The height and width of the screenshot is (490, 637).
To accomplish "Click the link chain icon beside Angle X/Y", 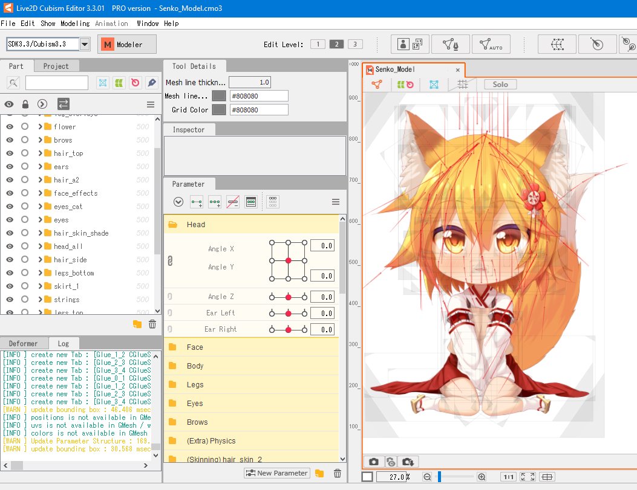I will coord(170,261).
